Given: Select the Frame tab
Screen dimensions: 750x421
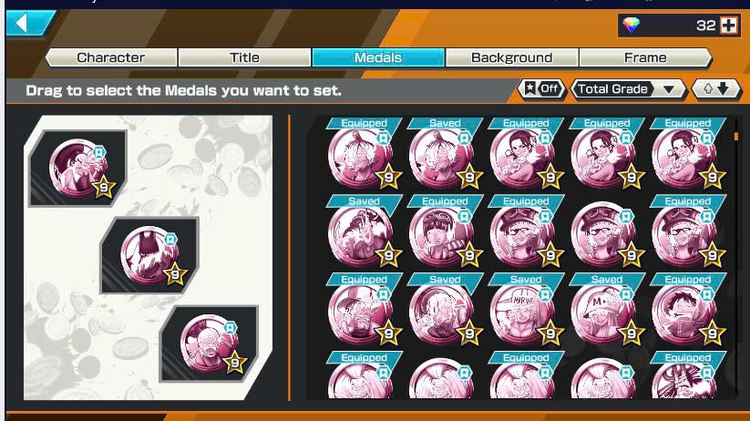Looking at the screenshot, I should (x=645, y=58).
